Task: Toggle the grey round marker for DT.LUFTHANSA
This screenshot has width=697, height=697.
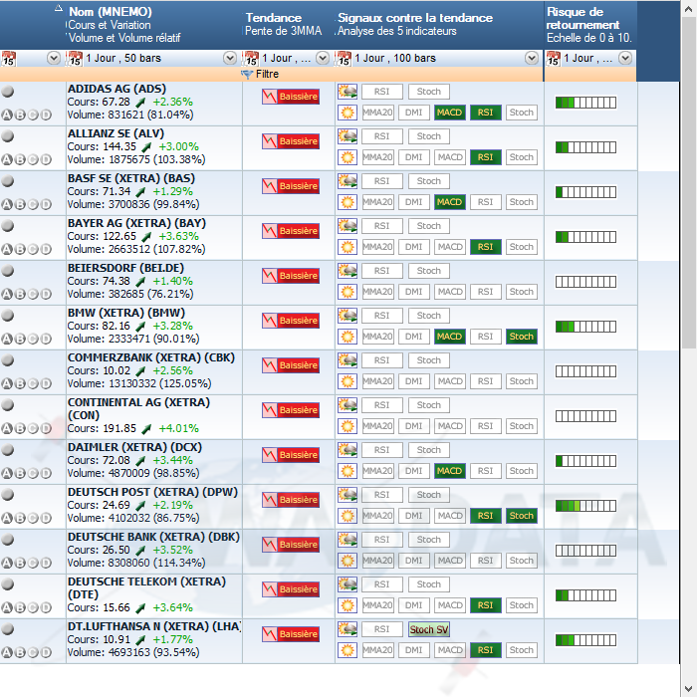Action: click(8, 629)
